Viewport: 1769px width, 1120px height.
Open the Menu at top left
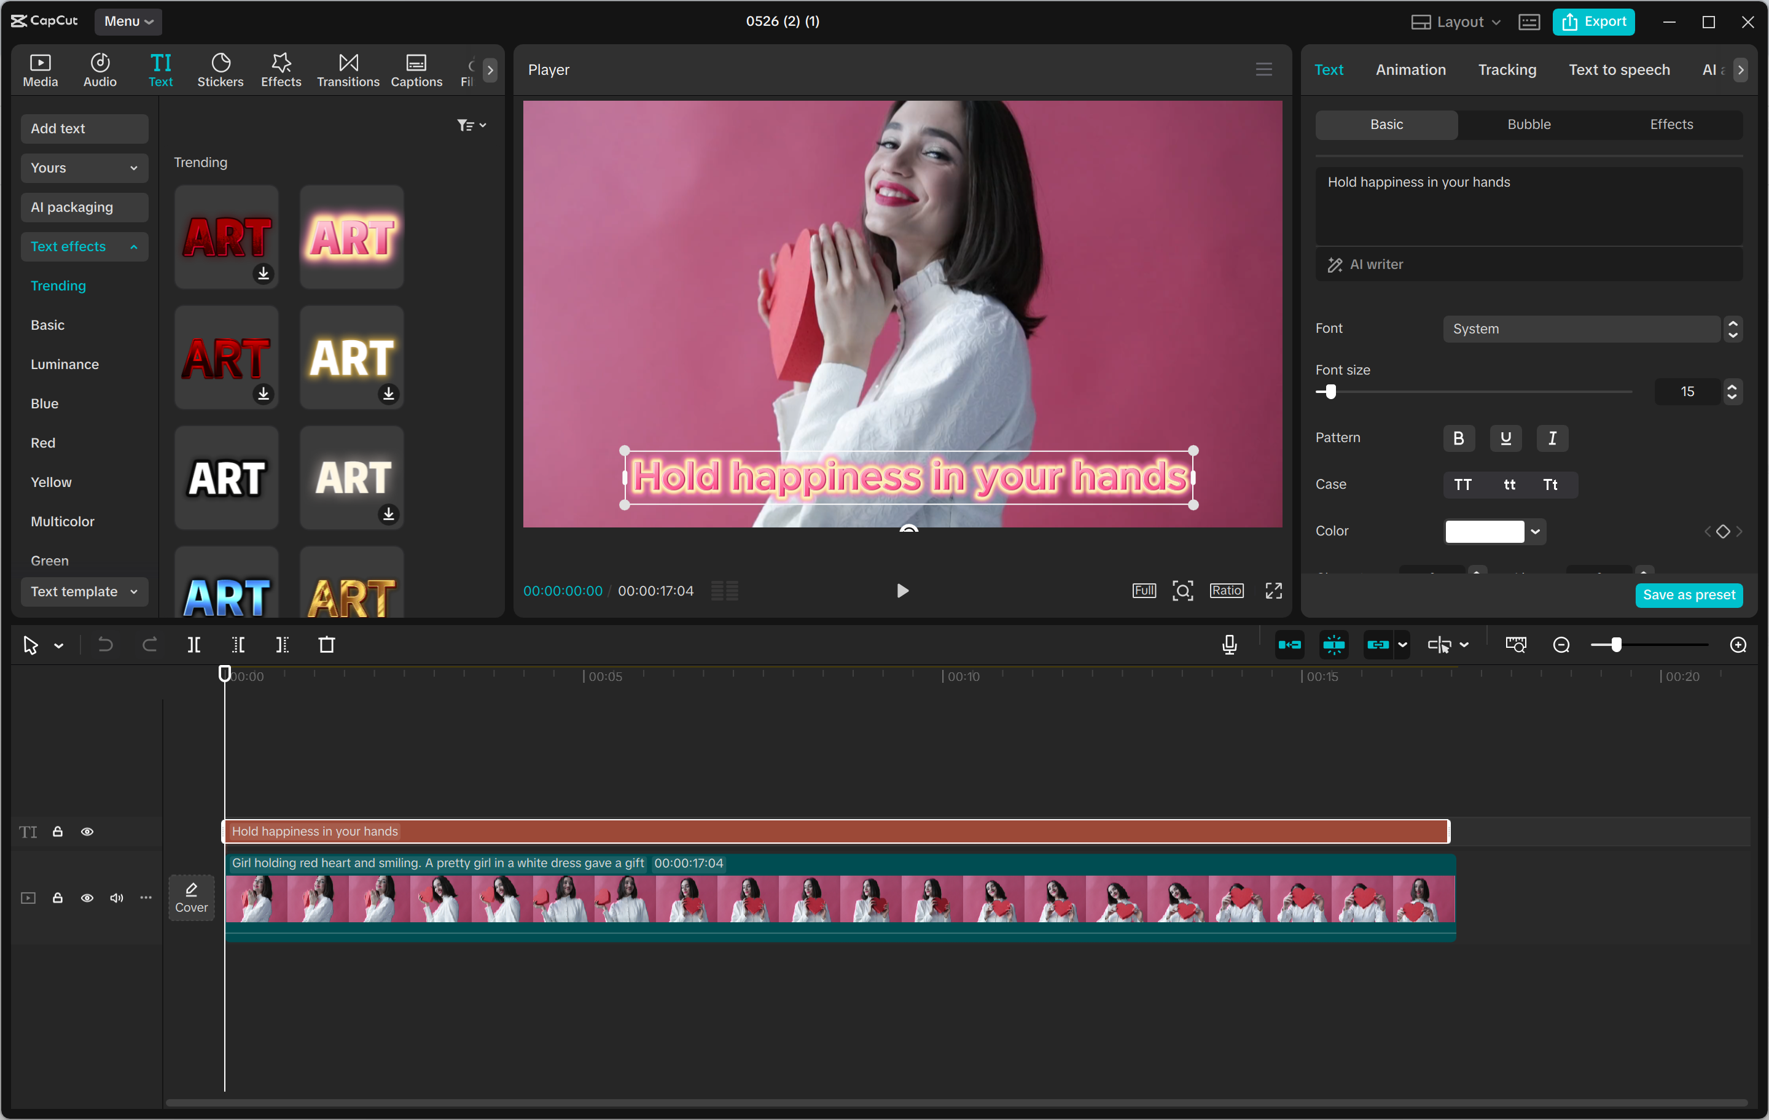127,21
